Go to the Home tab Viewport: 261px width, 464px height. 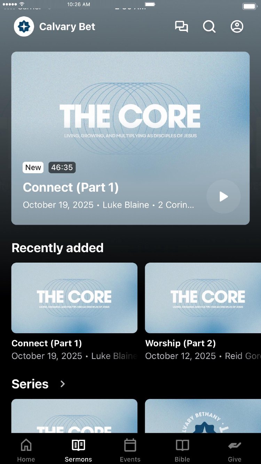coord(26,450)
